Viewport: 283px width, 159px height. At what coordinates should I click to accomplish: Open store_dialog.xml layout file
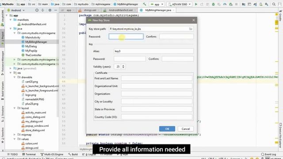point(33,130)
